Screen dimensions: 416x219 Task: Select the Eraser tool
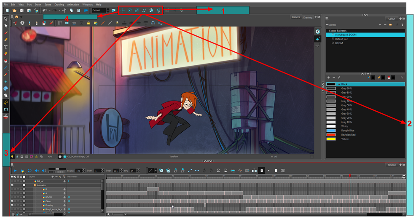(5, 53)
